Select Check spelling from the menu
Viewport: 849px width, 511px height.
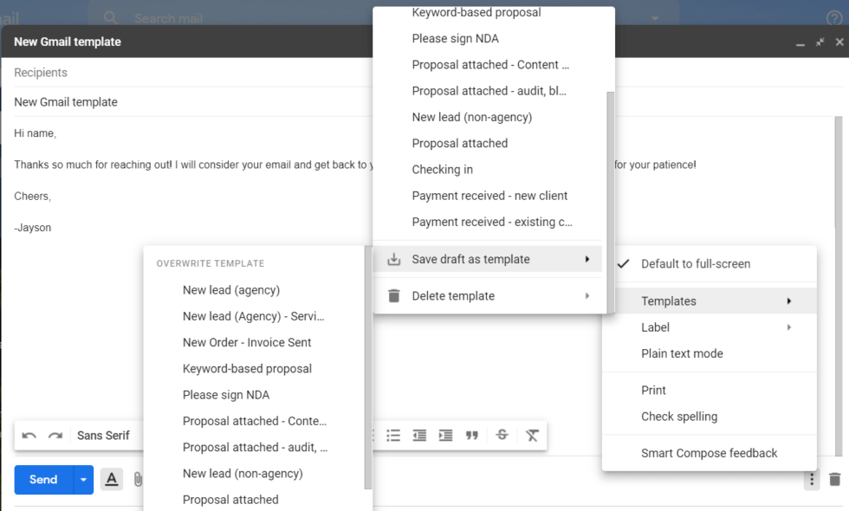[679, 417]
